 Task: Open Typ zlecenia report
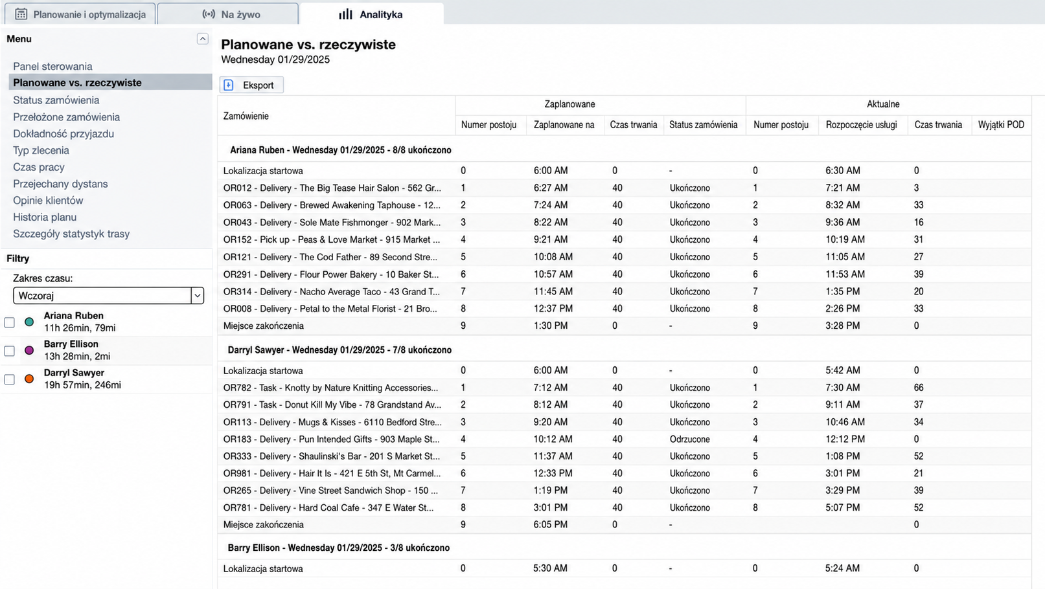point(41,150)
